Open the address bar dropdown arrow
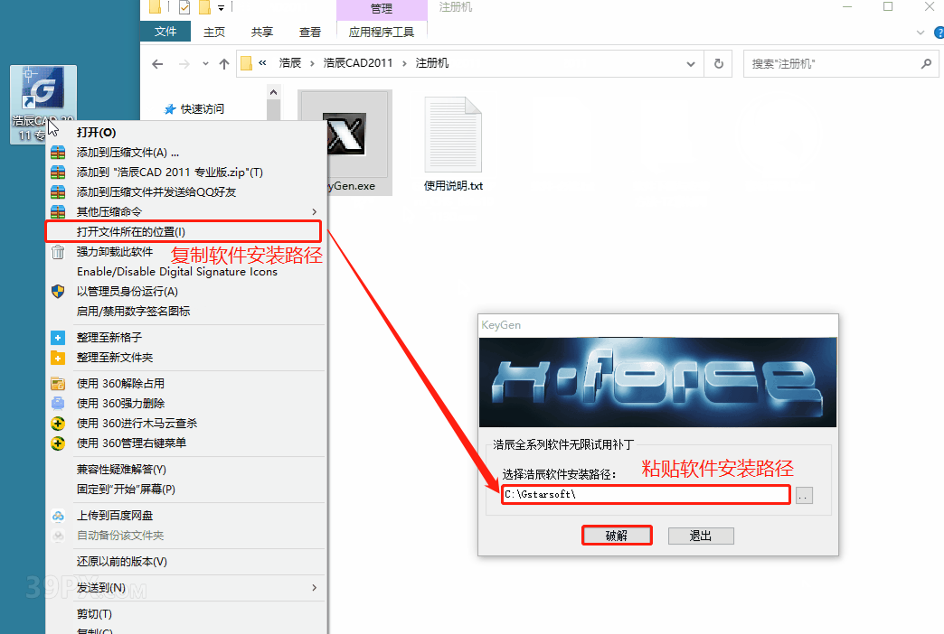This screenshot has height=634, width=944. pyautogui.click(x=690, y=63)
